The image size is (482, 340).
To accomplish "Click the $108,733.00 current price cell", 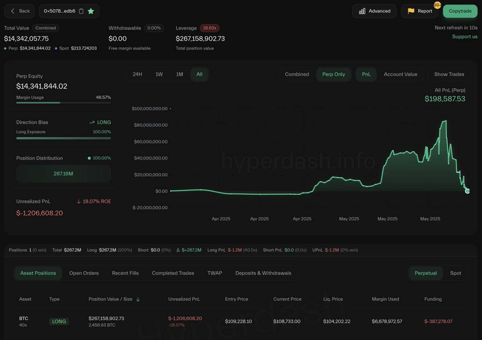I will 287,322.
